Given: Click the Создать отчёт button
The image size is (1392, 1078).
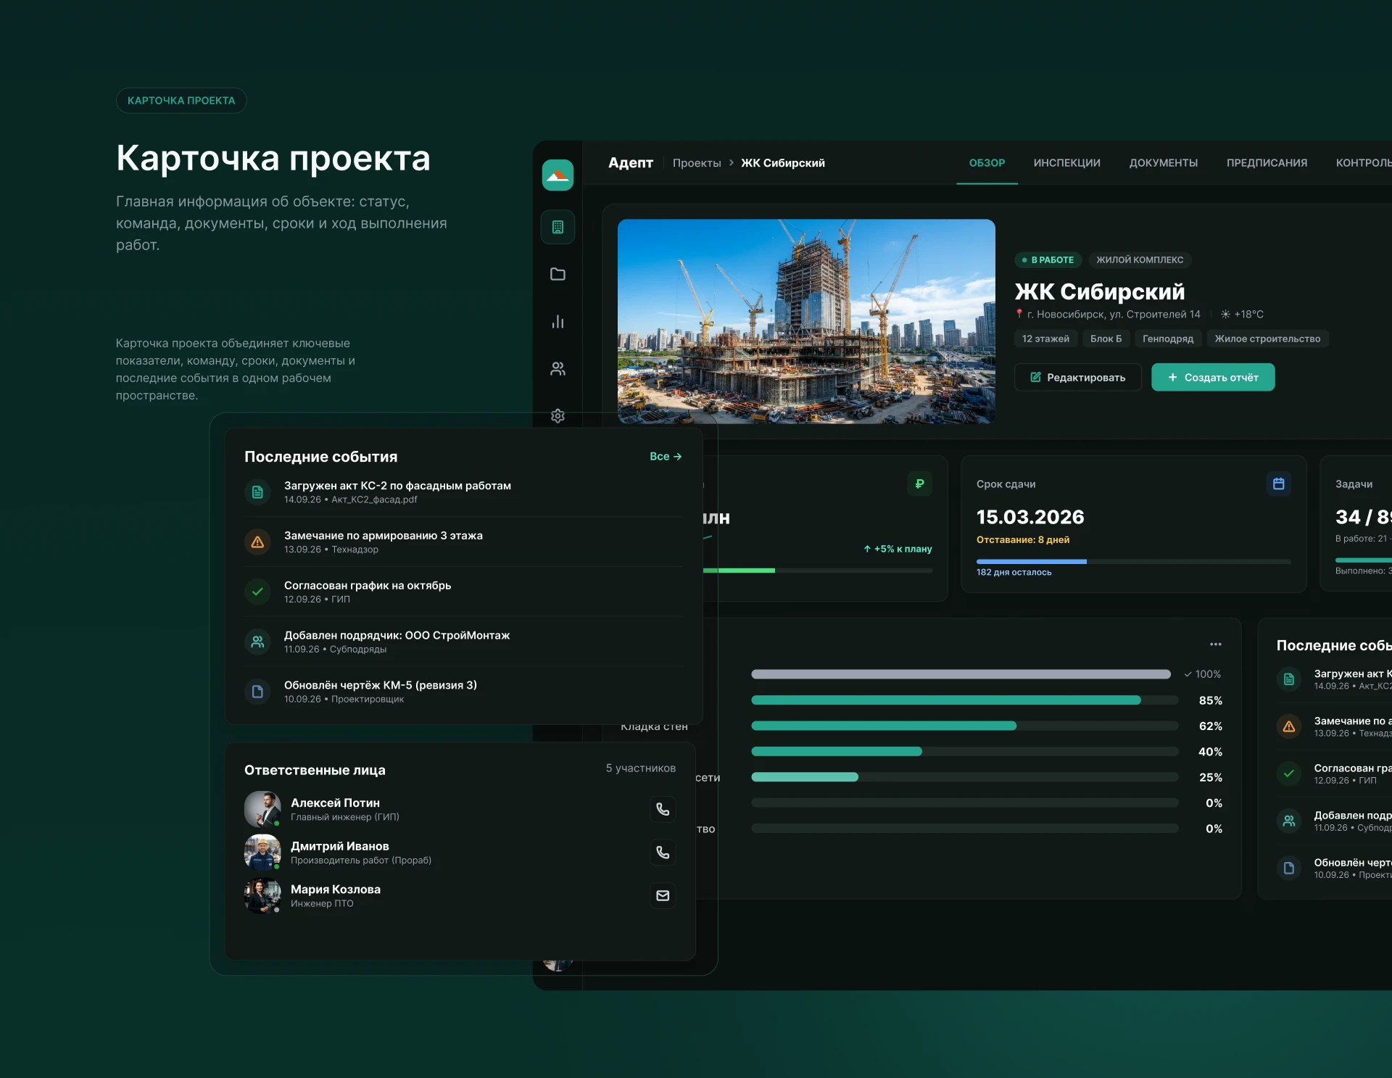Looking at the screenshot, I should [1213, 377].
